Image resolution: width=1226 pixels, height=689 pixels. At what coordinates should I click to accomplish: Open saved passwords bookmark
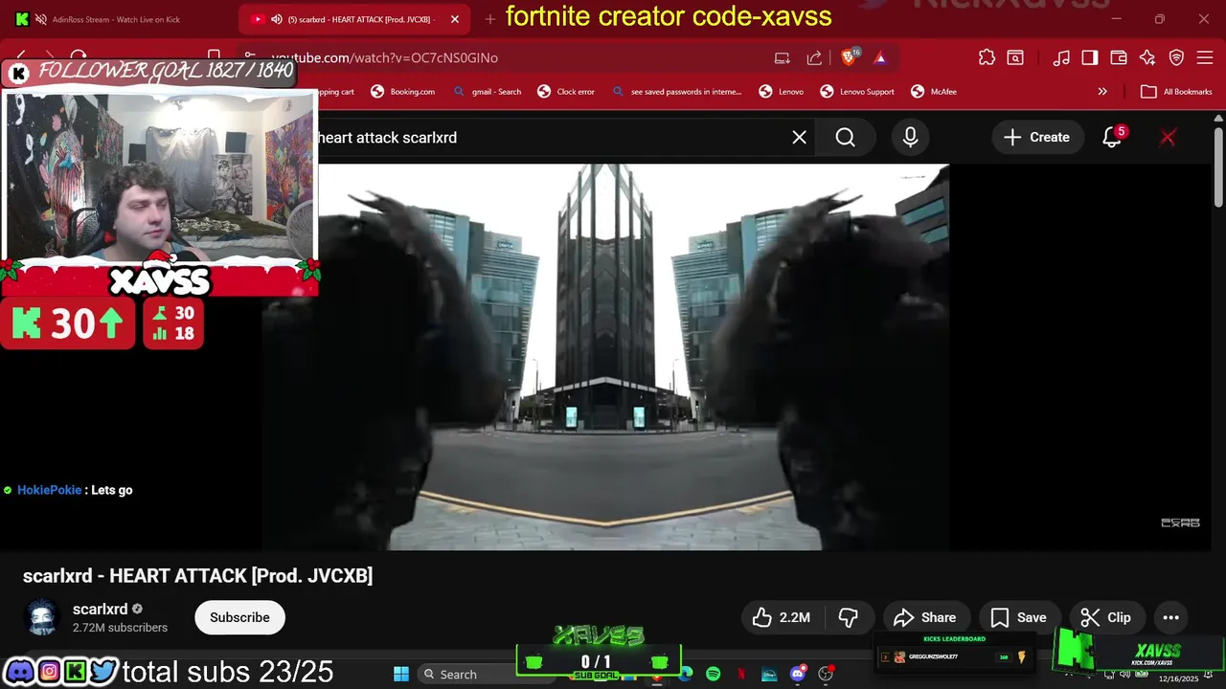[x=677, y=92]
